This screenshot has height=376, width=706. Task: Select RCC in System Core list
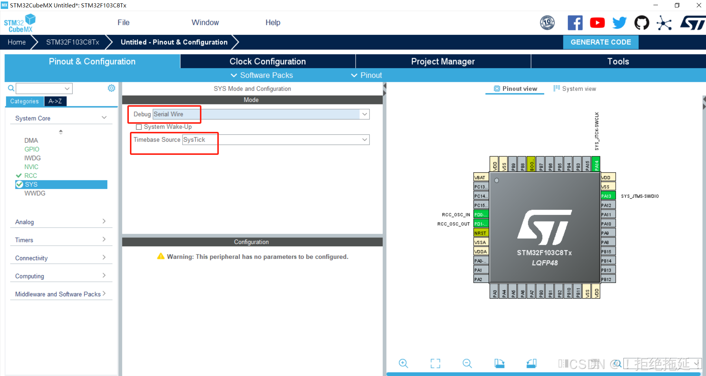pos(31,176)
